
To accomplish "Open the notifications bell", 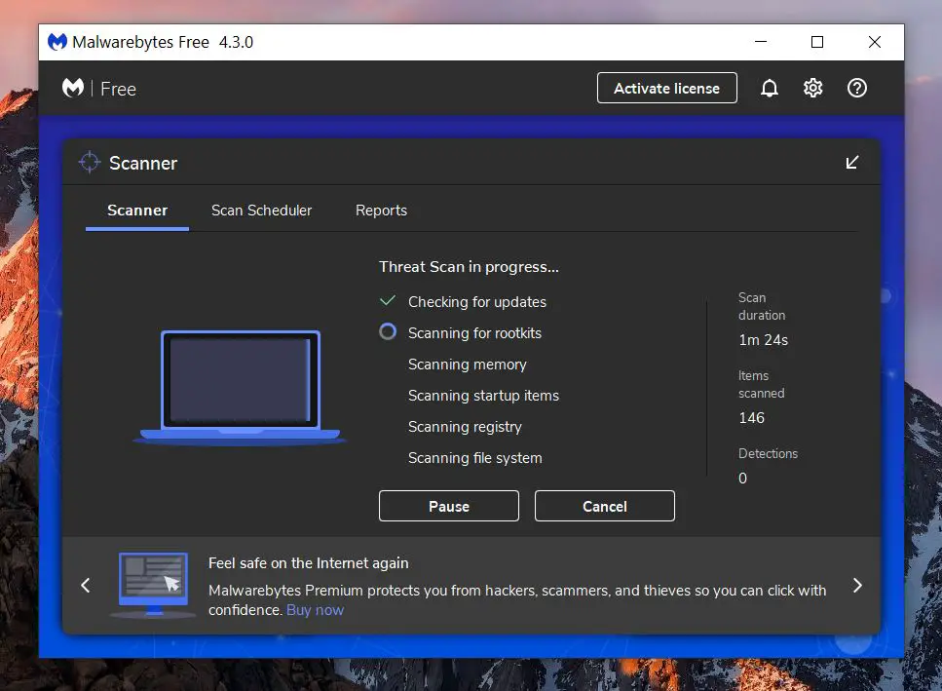I will point(769,89).
